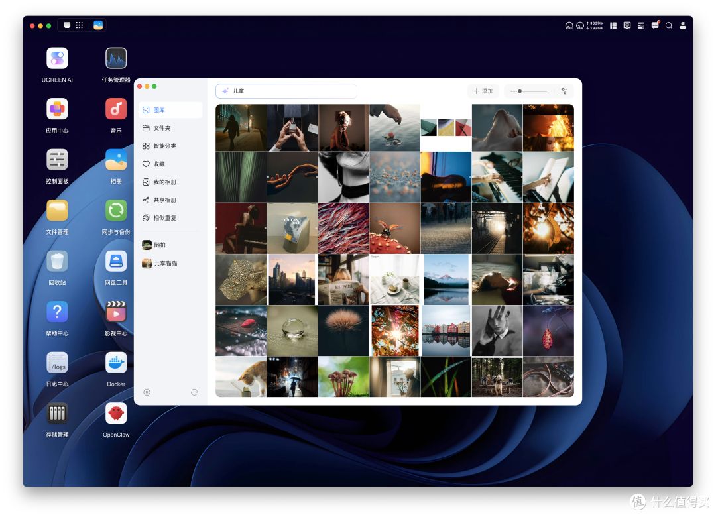The height and width of the screenshot is (517, 716).
Task: Select 文件夹 in the album sidebar
Action: [x=170, y=129]
